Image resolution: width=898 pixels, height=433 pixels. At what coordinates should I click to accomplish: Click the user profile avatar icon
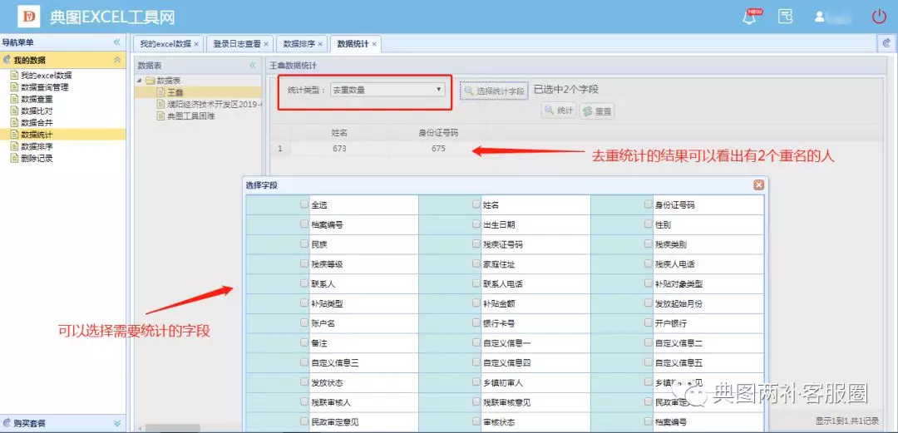[821, 17]
